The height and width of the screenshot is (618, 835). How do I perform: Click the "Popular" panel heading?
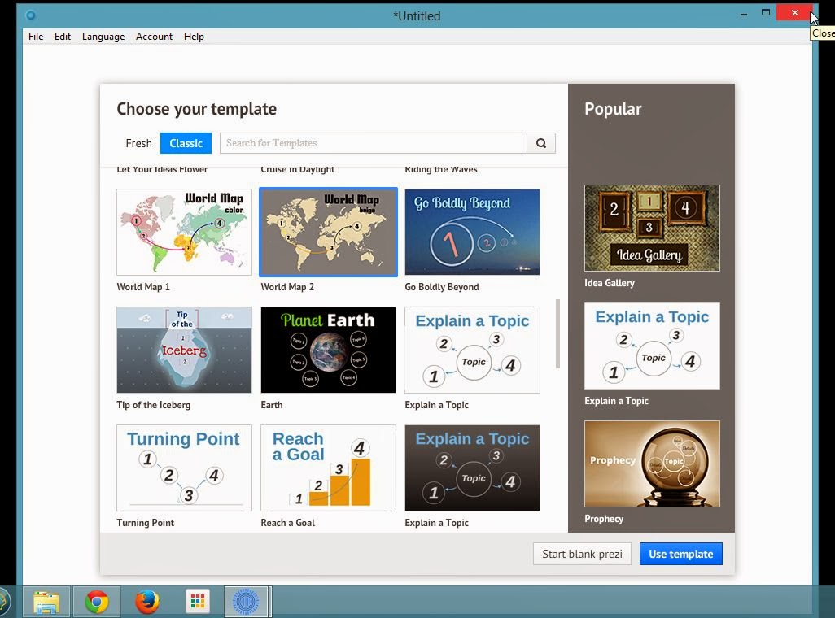(613, 109)
